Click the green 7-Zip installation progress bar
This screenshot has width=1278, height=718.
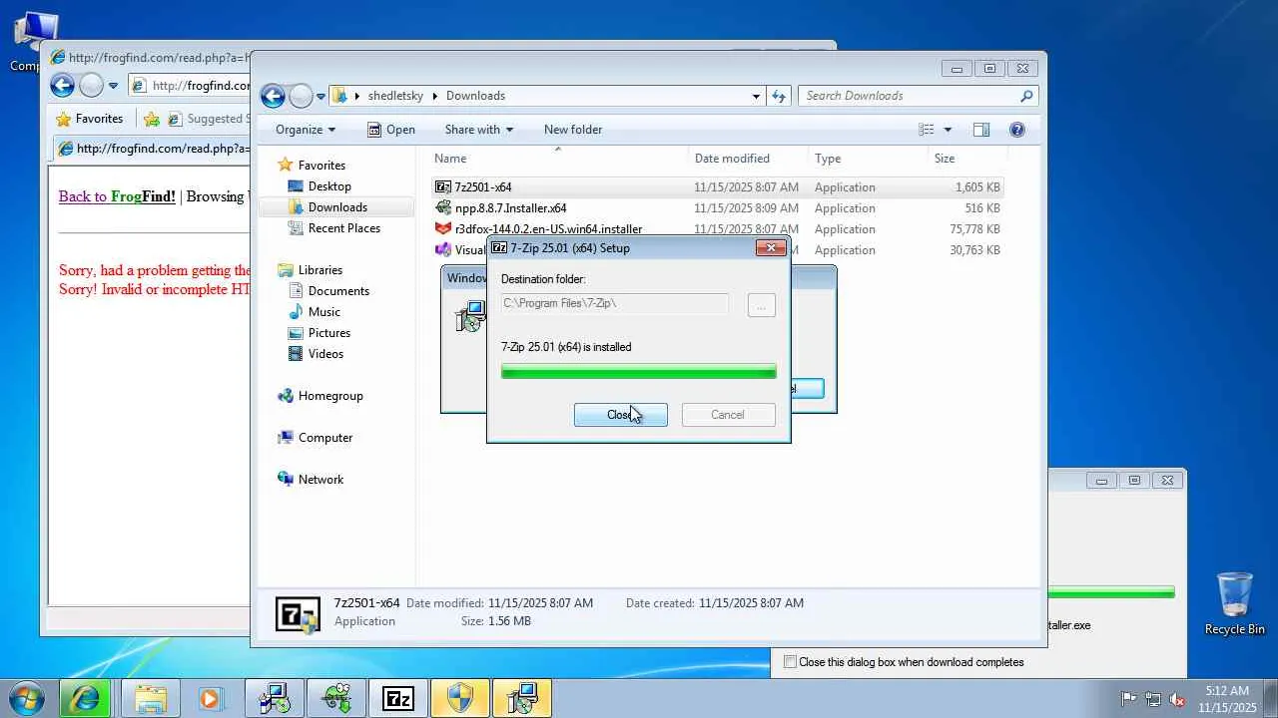(639, 372)
